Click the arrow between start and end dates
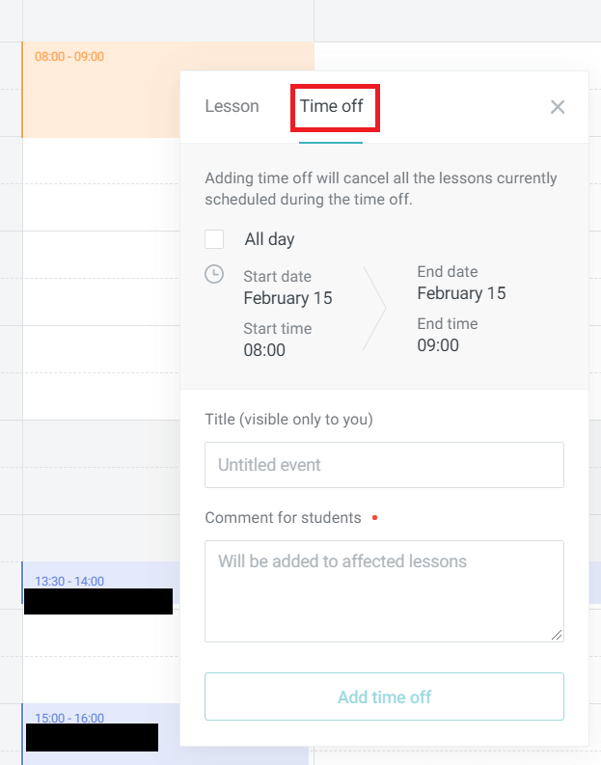Screen dimensions: 601x765 (x=374, y=309)
